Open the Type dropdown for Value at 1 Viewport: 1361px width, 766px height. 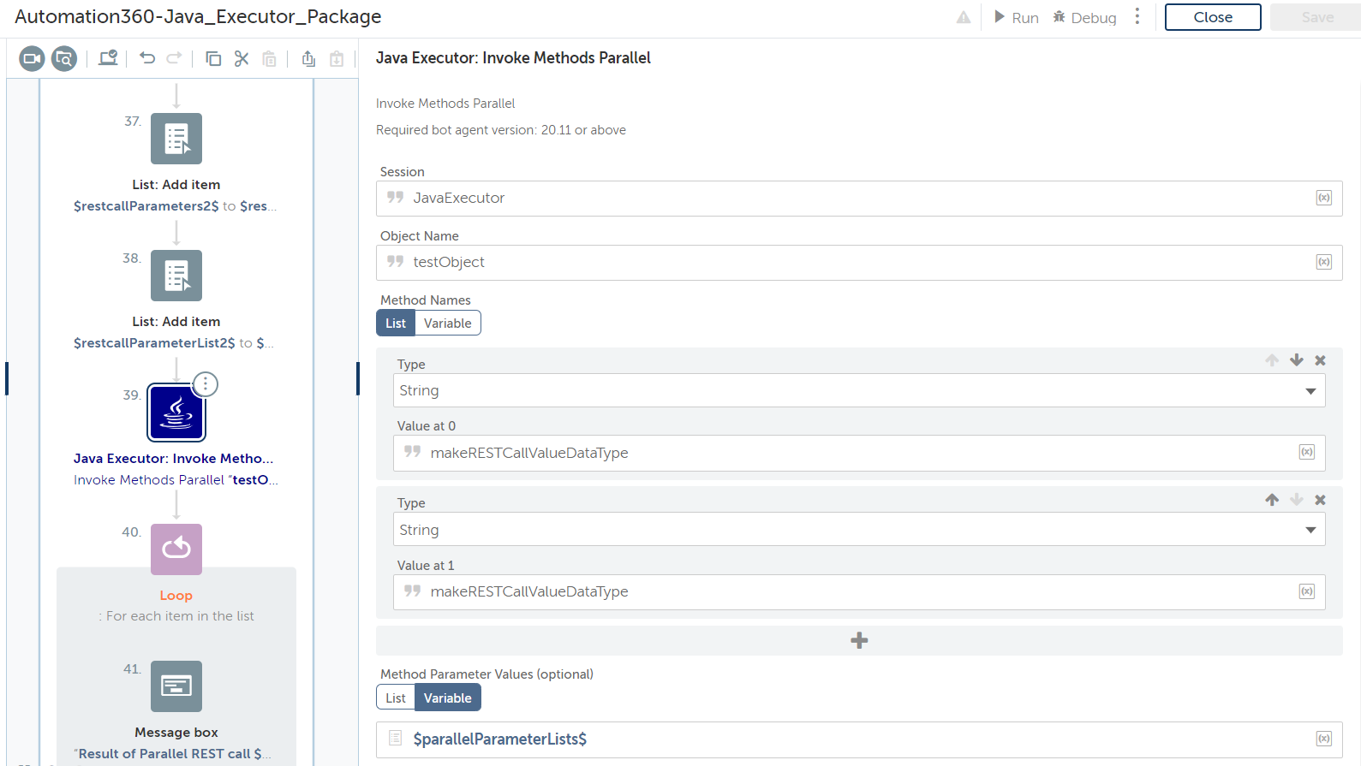[x=858, y=530]
